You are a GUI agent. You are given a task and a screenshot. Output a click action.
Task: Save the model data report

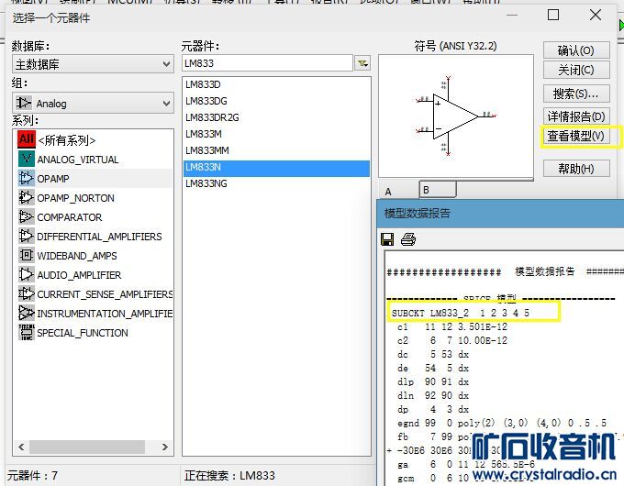(x=387, y=239)
